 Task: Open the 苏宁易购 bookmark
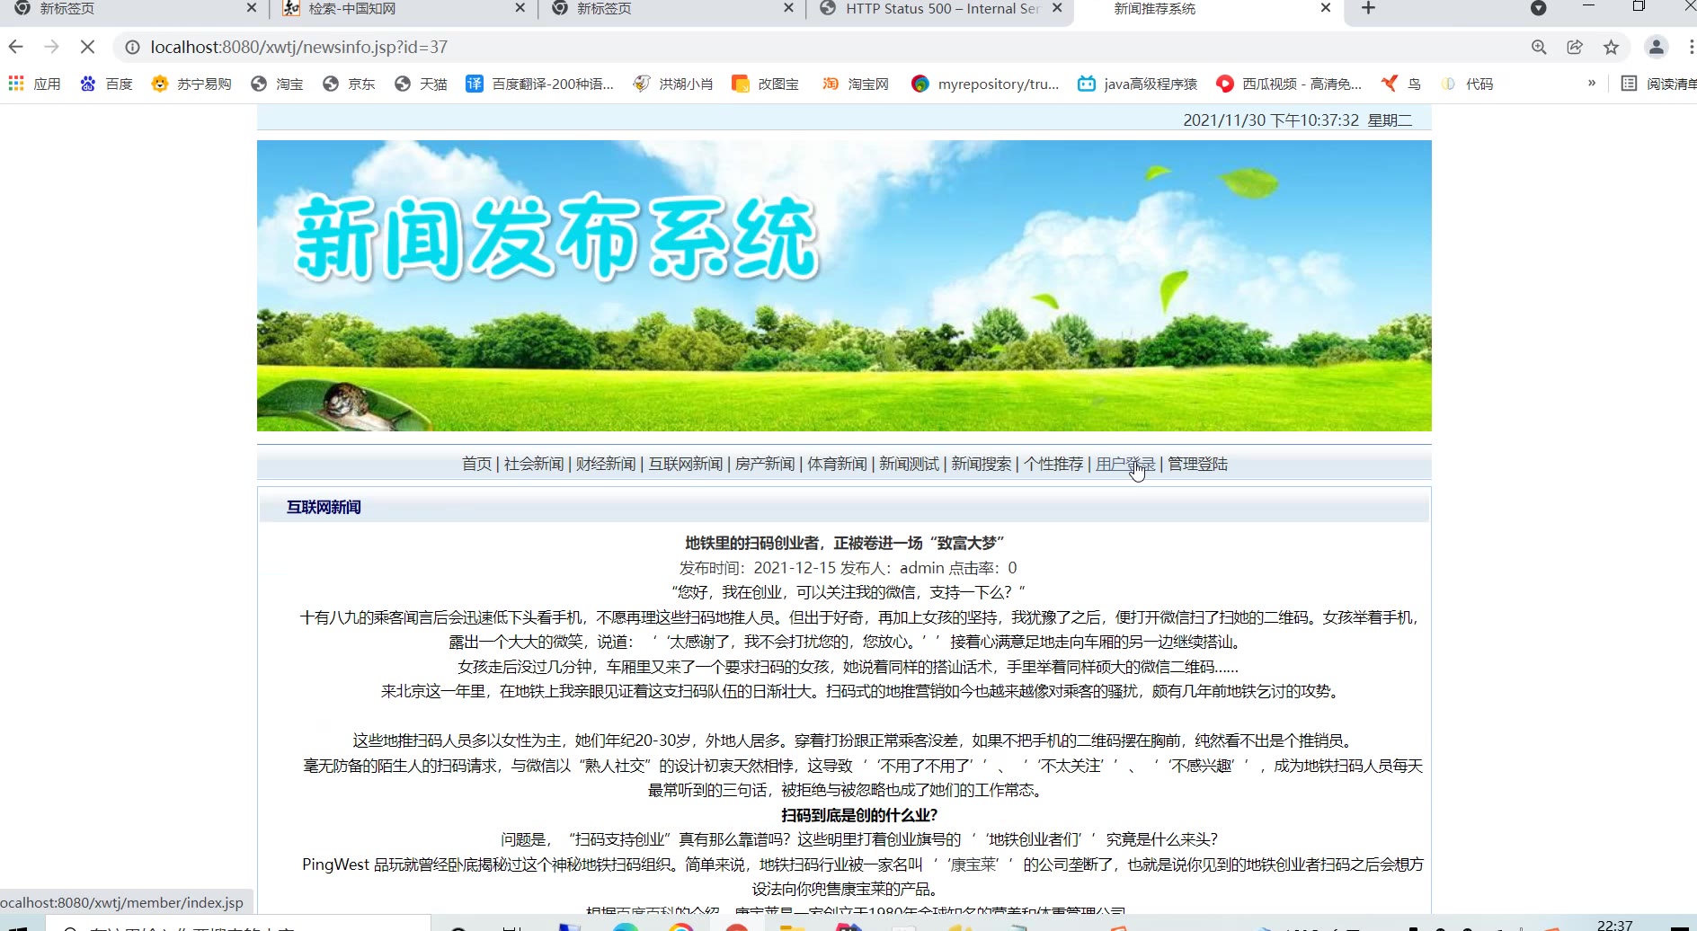pyautogui.click(x=191, y=84)
